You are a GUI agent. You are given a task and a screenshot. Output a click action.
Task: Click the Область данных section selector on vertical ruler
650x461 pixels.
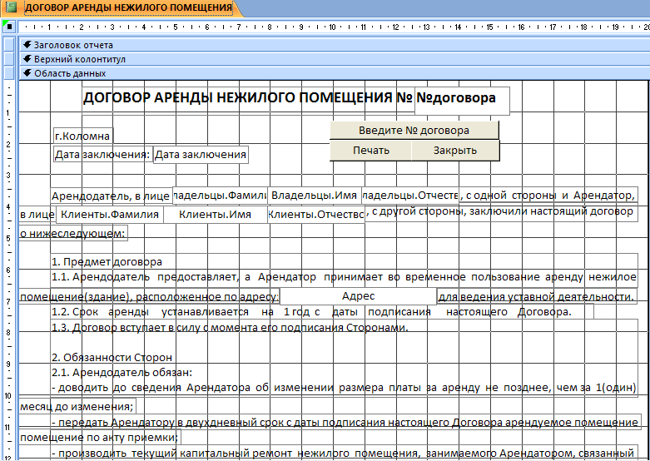tap(9, 73)
